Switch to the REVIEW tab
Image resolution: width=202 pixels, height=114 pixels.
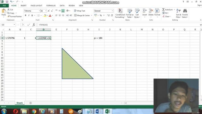72,6
